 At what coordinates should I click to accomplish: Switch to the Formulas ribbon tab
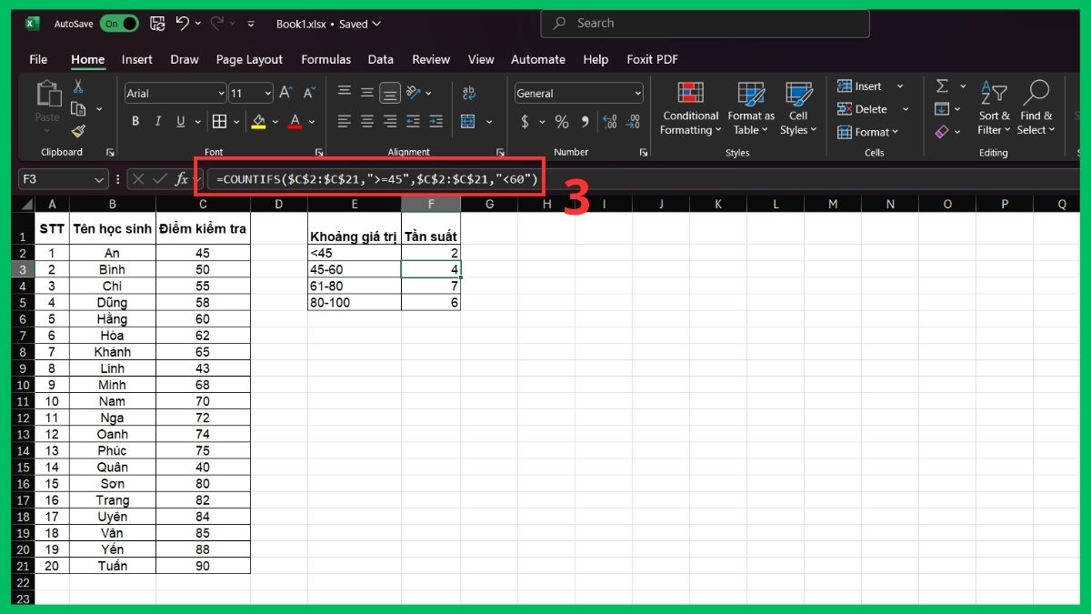325,59
